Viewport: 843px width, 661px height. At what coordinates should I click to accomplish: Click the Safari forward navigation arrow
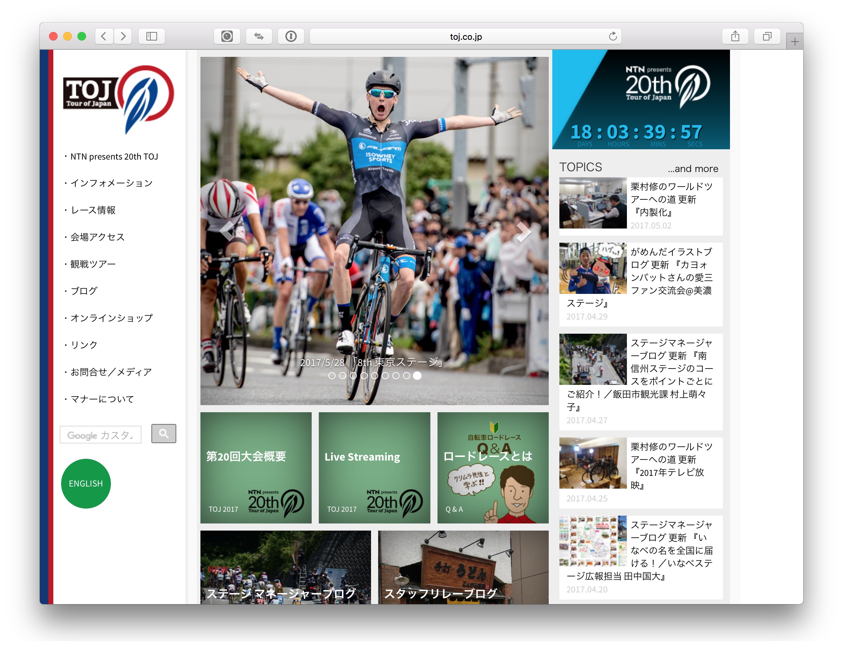point(123,36)
